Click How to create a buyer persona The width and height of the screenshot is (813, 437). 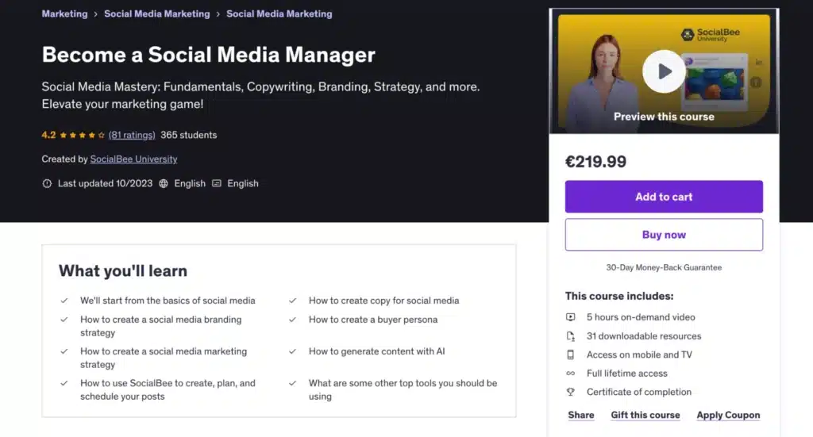(373, 320)
